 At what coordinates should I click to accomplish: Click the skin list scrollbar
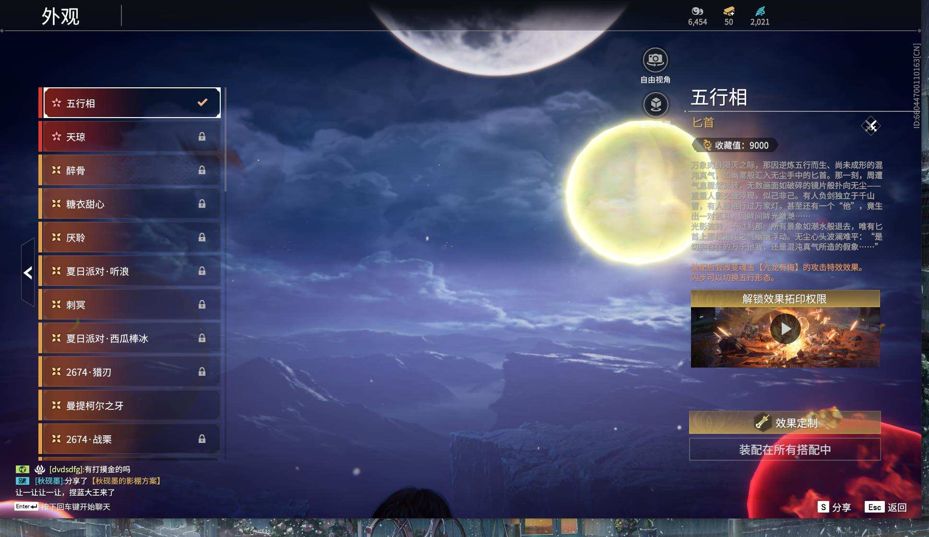[225, 139]
